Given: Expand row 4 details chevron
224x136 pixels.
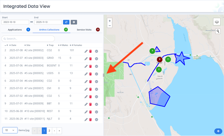Looking at the screenshot, I should pyautogui.click(x=96, y=66).
